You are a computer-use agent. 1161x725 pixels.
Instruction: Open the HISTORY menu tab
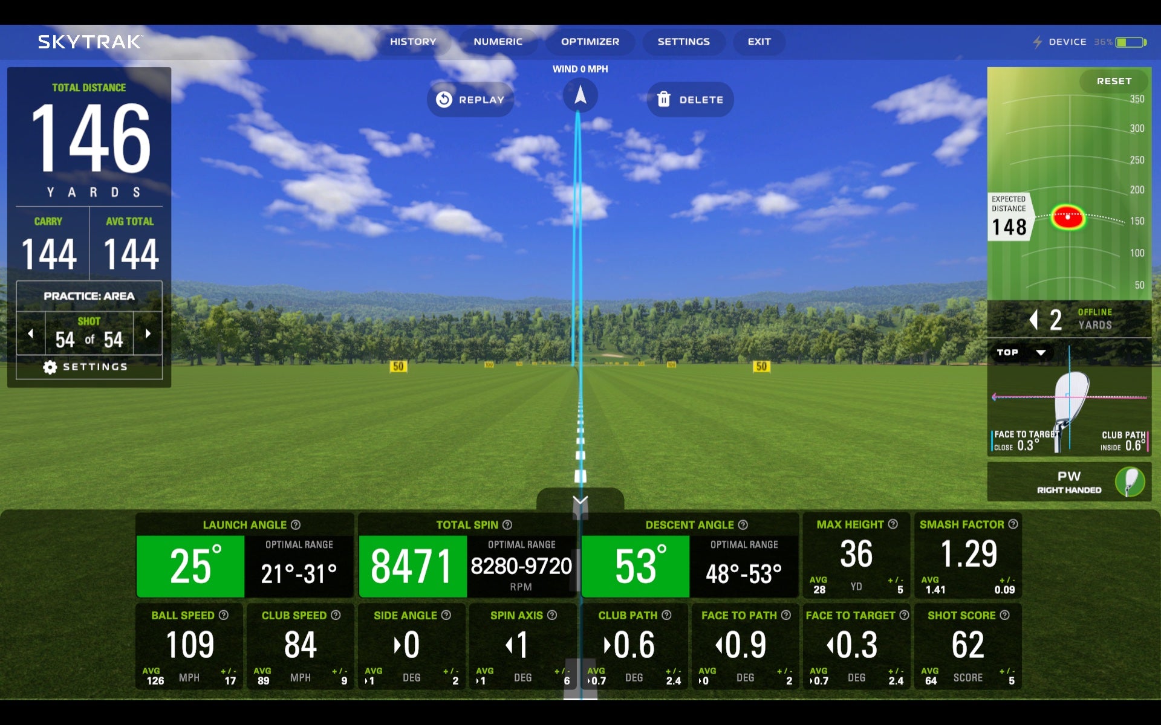413,40
